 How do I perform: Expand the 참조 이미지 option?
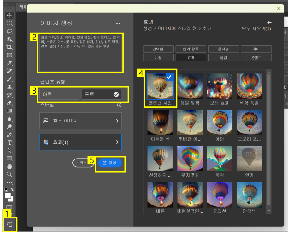tap(81, 121)
